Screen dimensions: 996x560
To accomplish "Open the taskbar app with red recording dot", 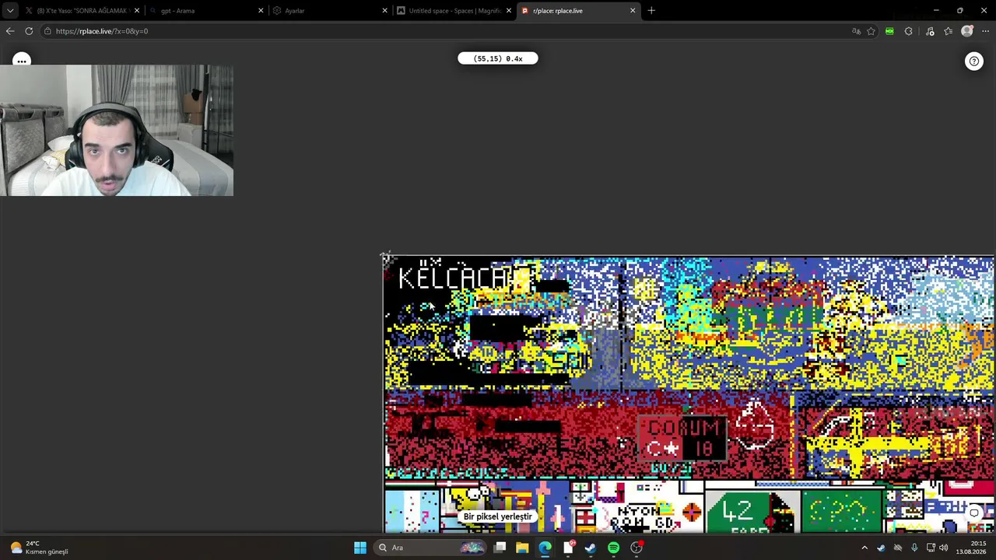I will 637,548.
